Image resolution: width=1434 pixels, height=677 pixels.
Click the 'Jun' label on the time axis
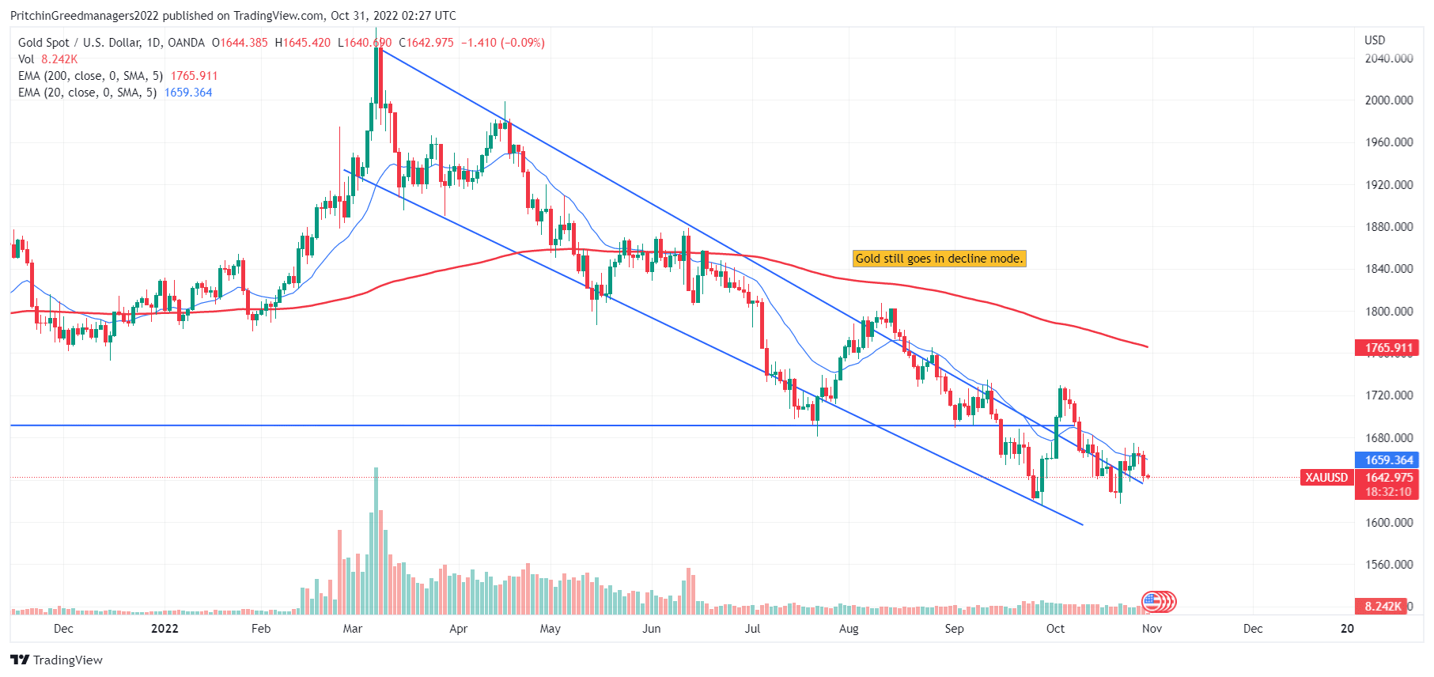[651, 629]
